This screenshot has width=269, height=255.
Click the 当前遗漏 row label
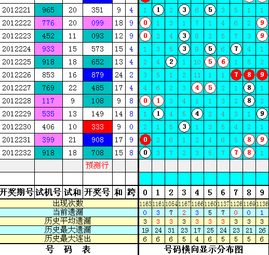68,212
